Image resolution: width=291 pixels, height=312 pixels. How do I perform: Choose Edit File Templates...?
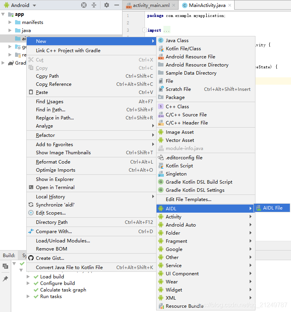tap(206, 199)
